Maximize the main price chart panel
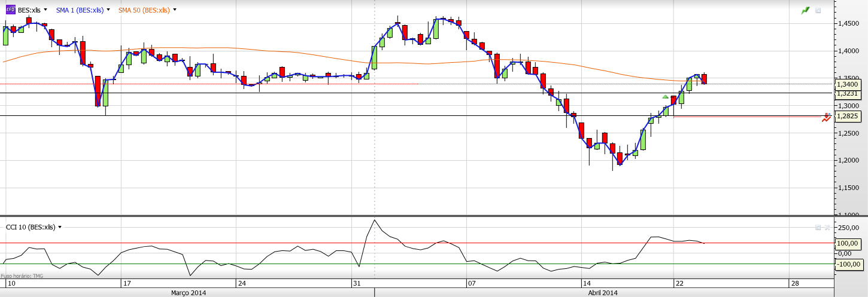 click(x=818, y=11)
